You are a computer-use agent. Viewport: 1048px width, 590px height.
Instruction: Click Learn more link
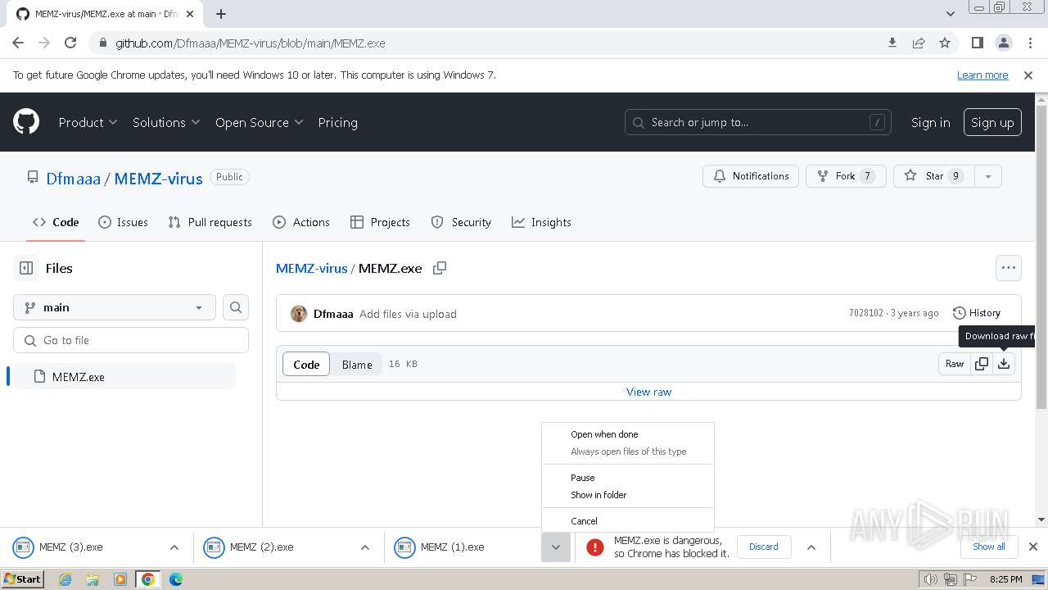pos(982,75)
